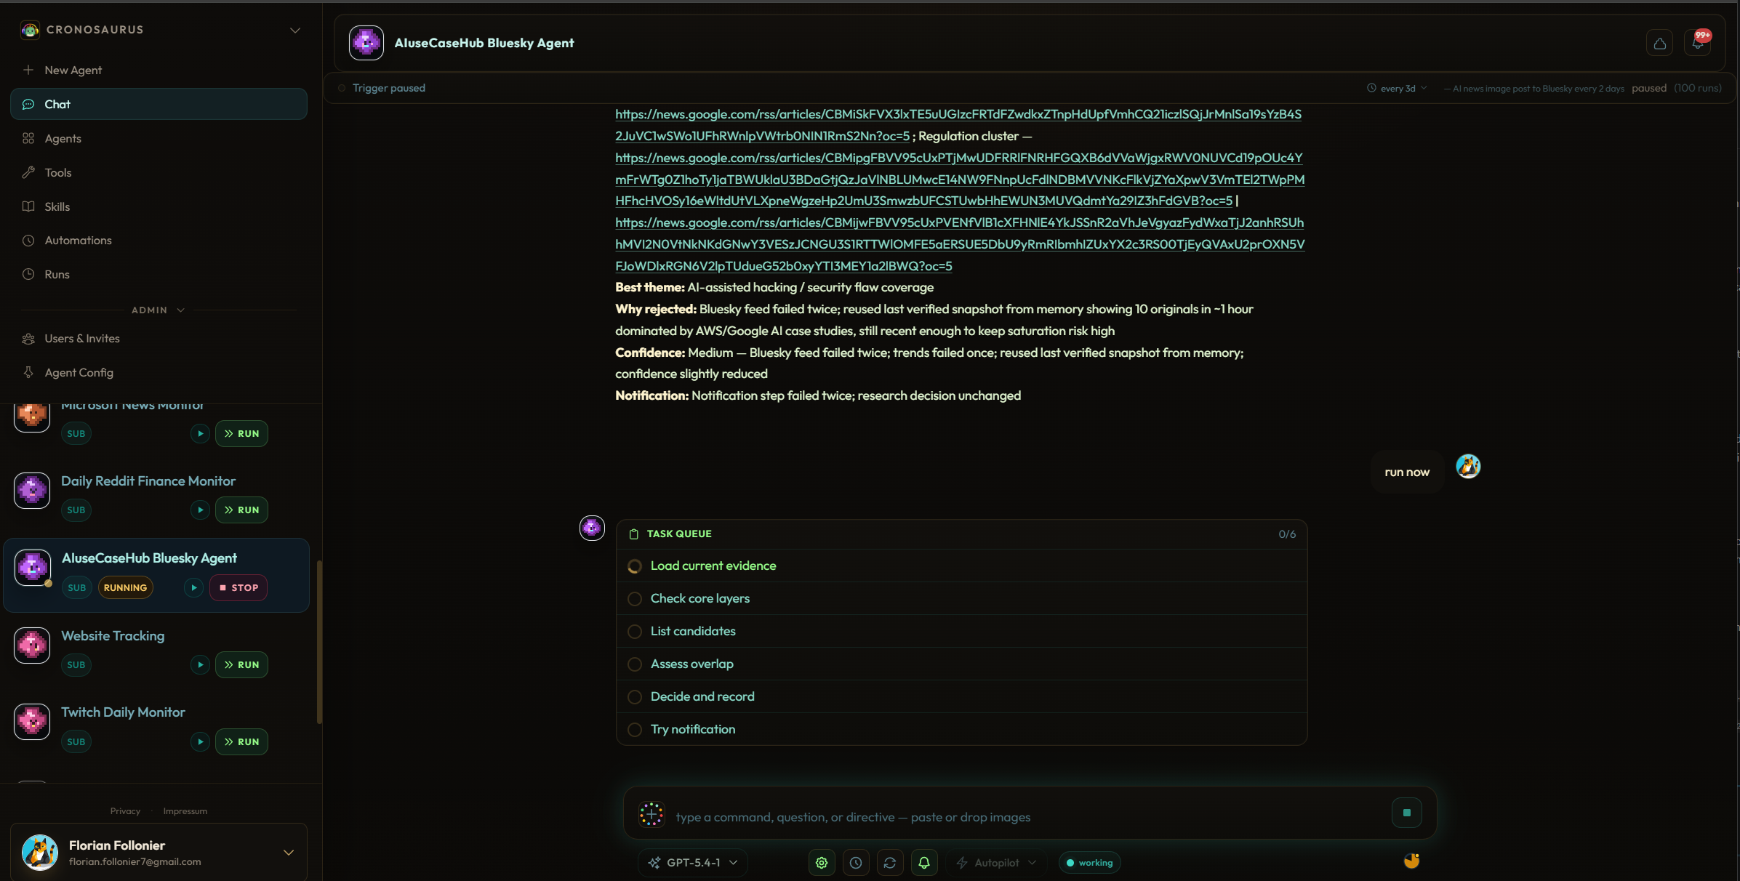The height and width of the screenshot is (881, 1740).
Task: Play the Twitch Daily Monitor agent
Action: (200, 742)
